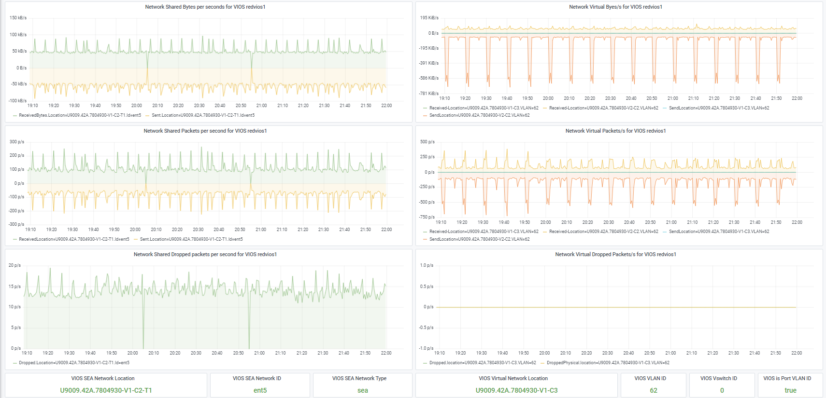Open the Network Shared Packets panel title menu
The width and height of the screenshot is (826, 398).
(205, 131)
